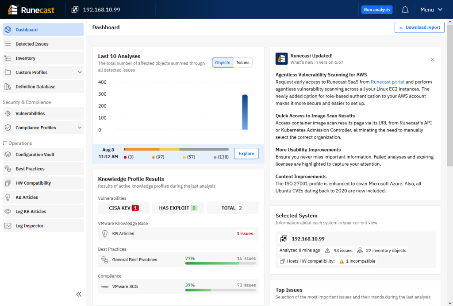Click the Explore button
453x306 pixels.
(246, 154)
